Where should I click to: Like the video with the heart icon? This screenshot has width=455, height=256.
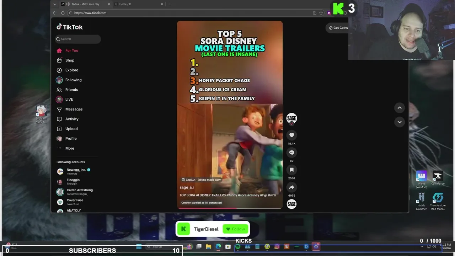(291, 135)
